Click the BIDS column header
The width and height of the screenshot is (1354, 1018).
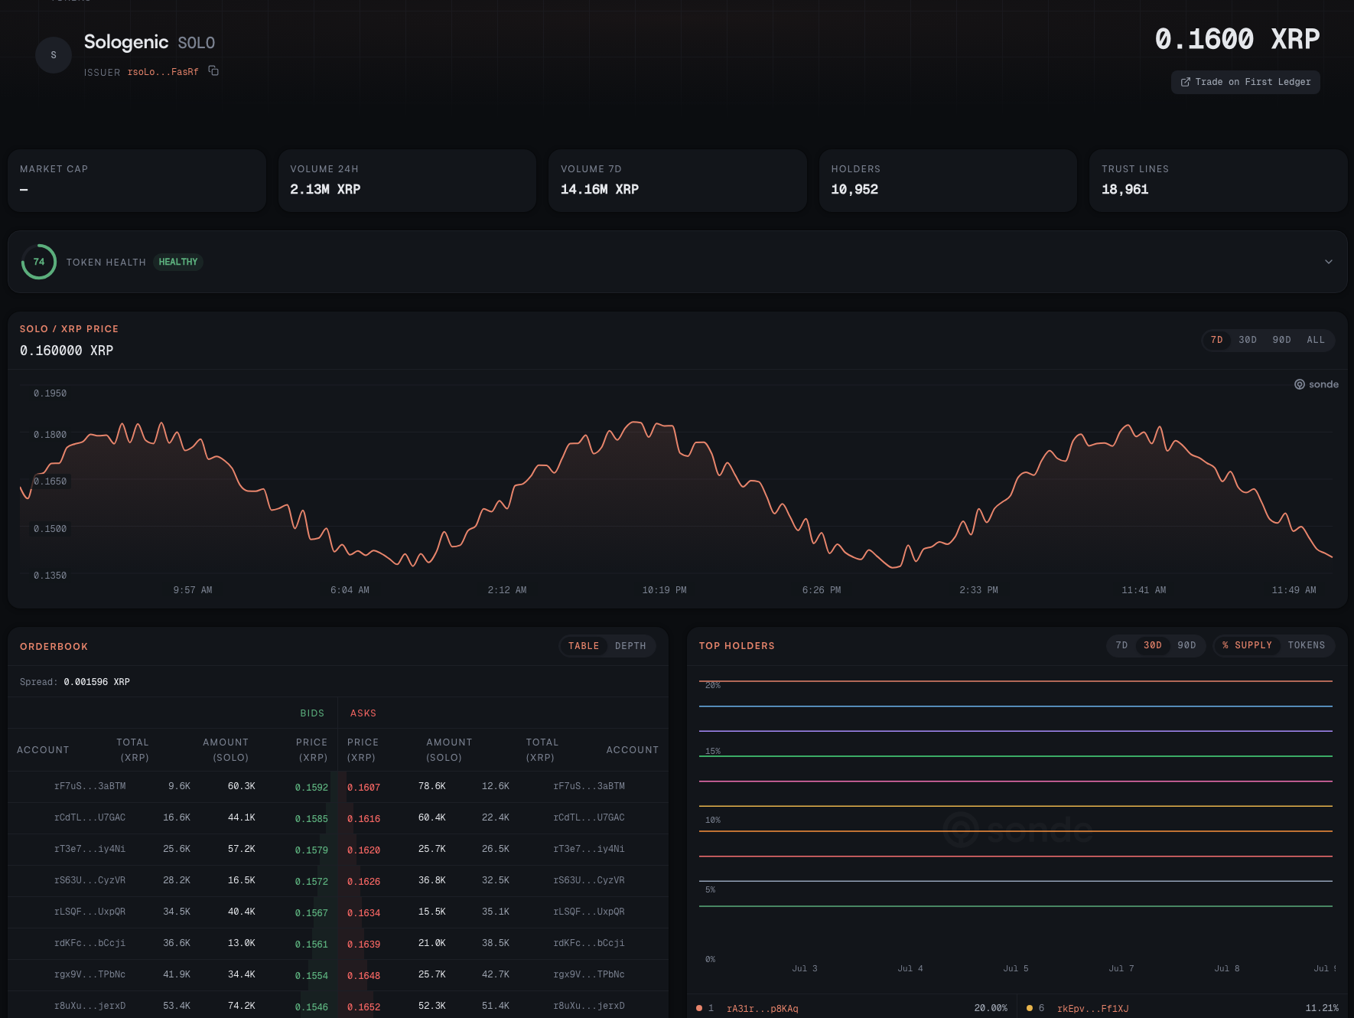(x=312, y=713)
